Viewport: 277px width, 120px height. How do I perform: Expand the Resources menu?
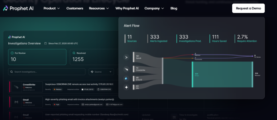(x=99, y=8)
